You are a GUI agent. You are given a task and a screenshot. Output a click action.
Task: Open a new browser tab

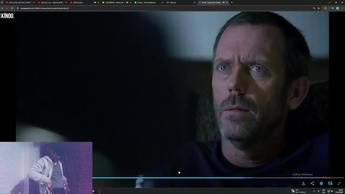tap(232, 2)
